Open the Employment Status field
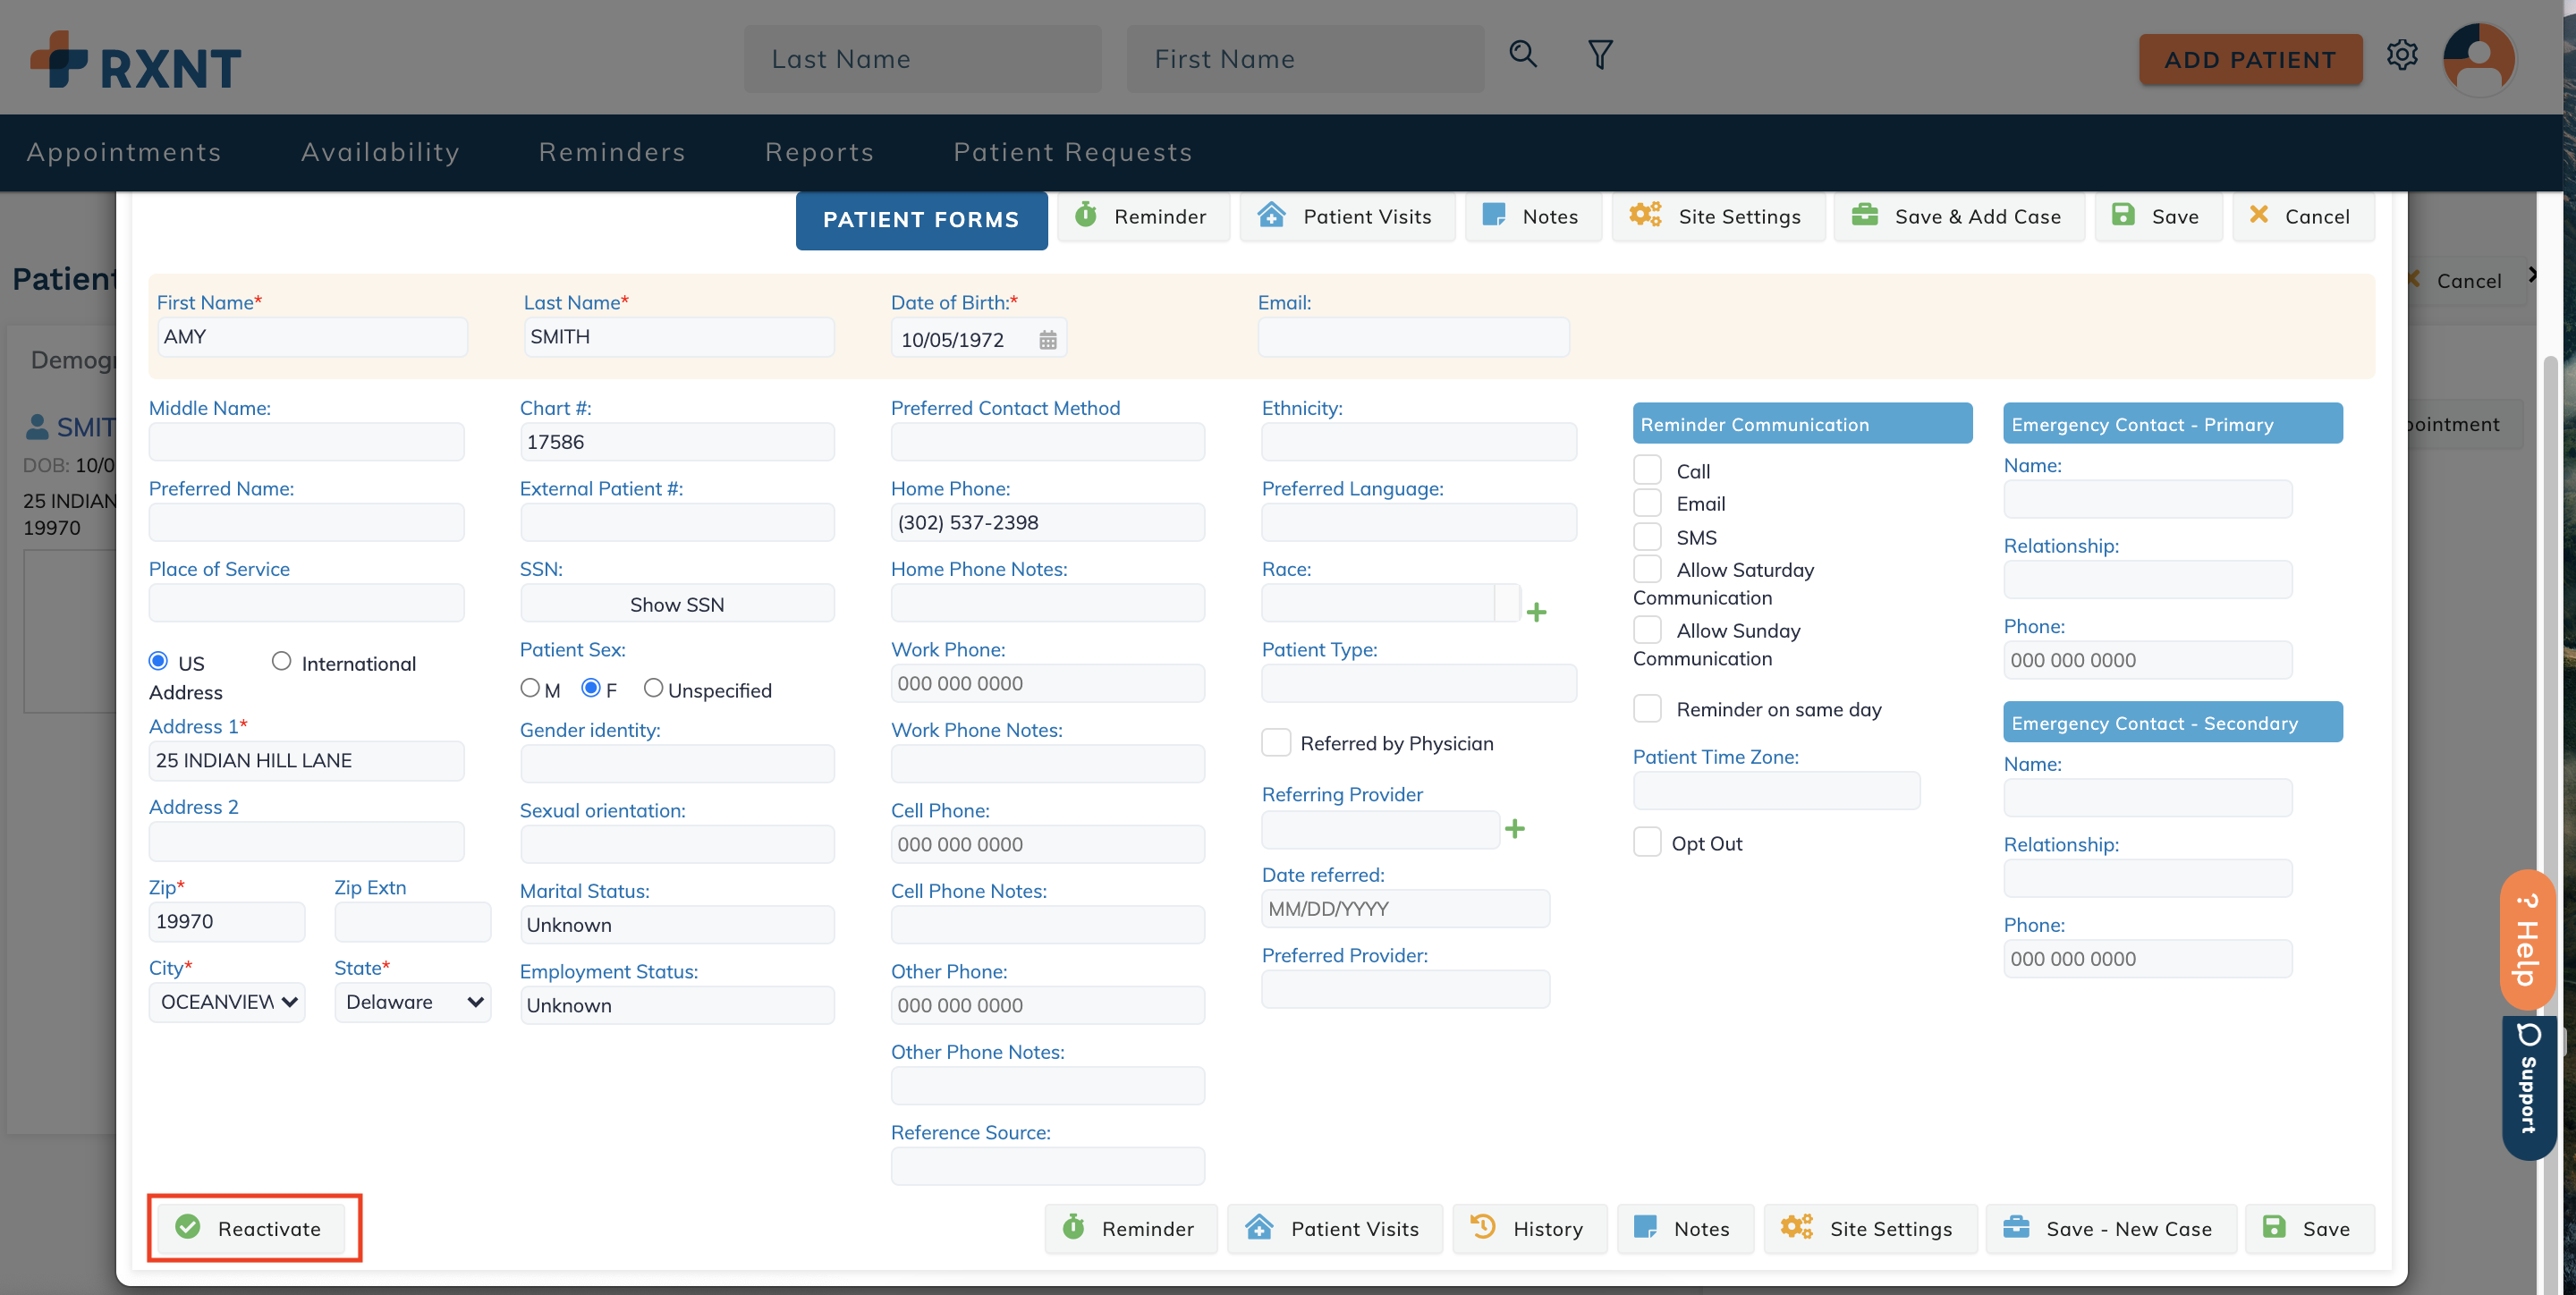Screen dimensions: 2576x1295 677,1005
